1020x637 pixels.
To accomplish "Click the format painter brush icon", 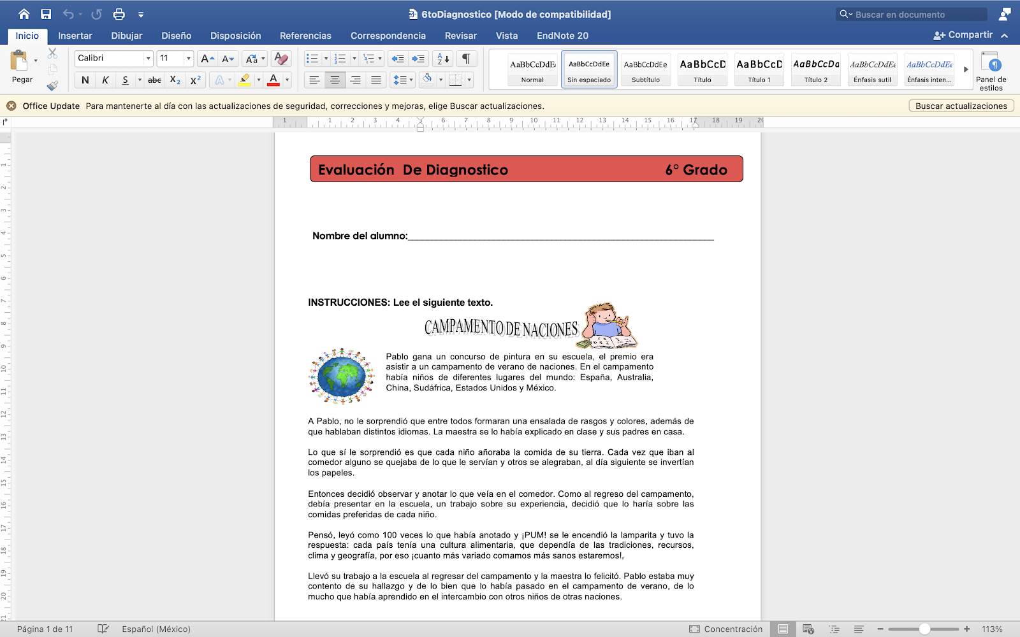I will [x=52, y=85].
